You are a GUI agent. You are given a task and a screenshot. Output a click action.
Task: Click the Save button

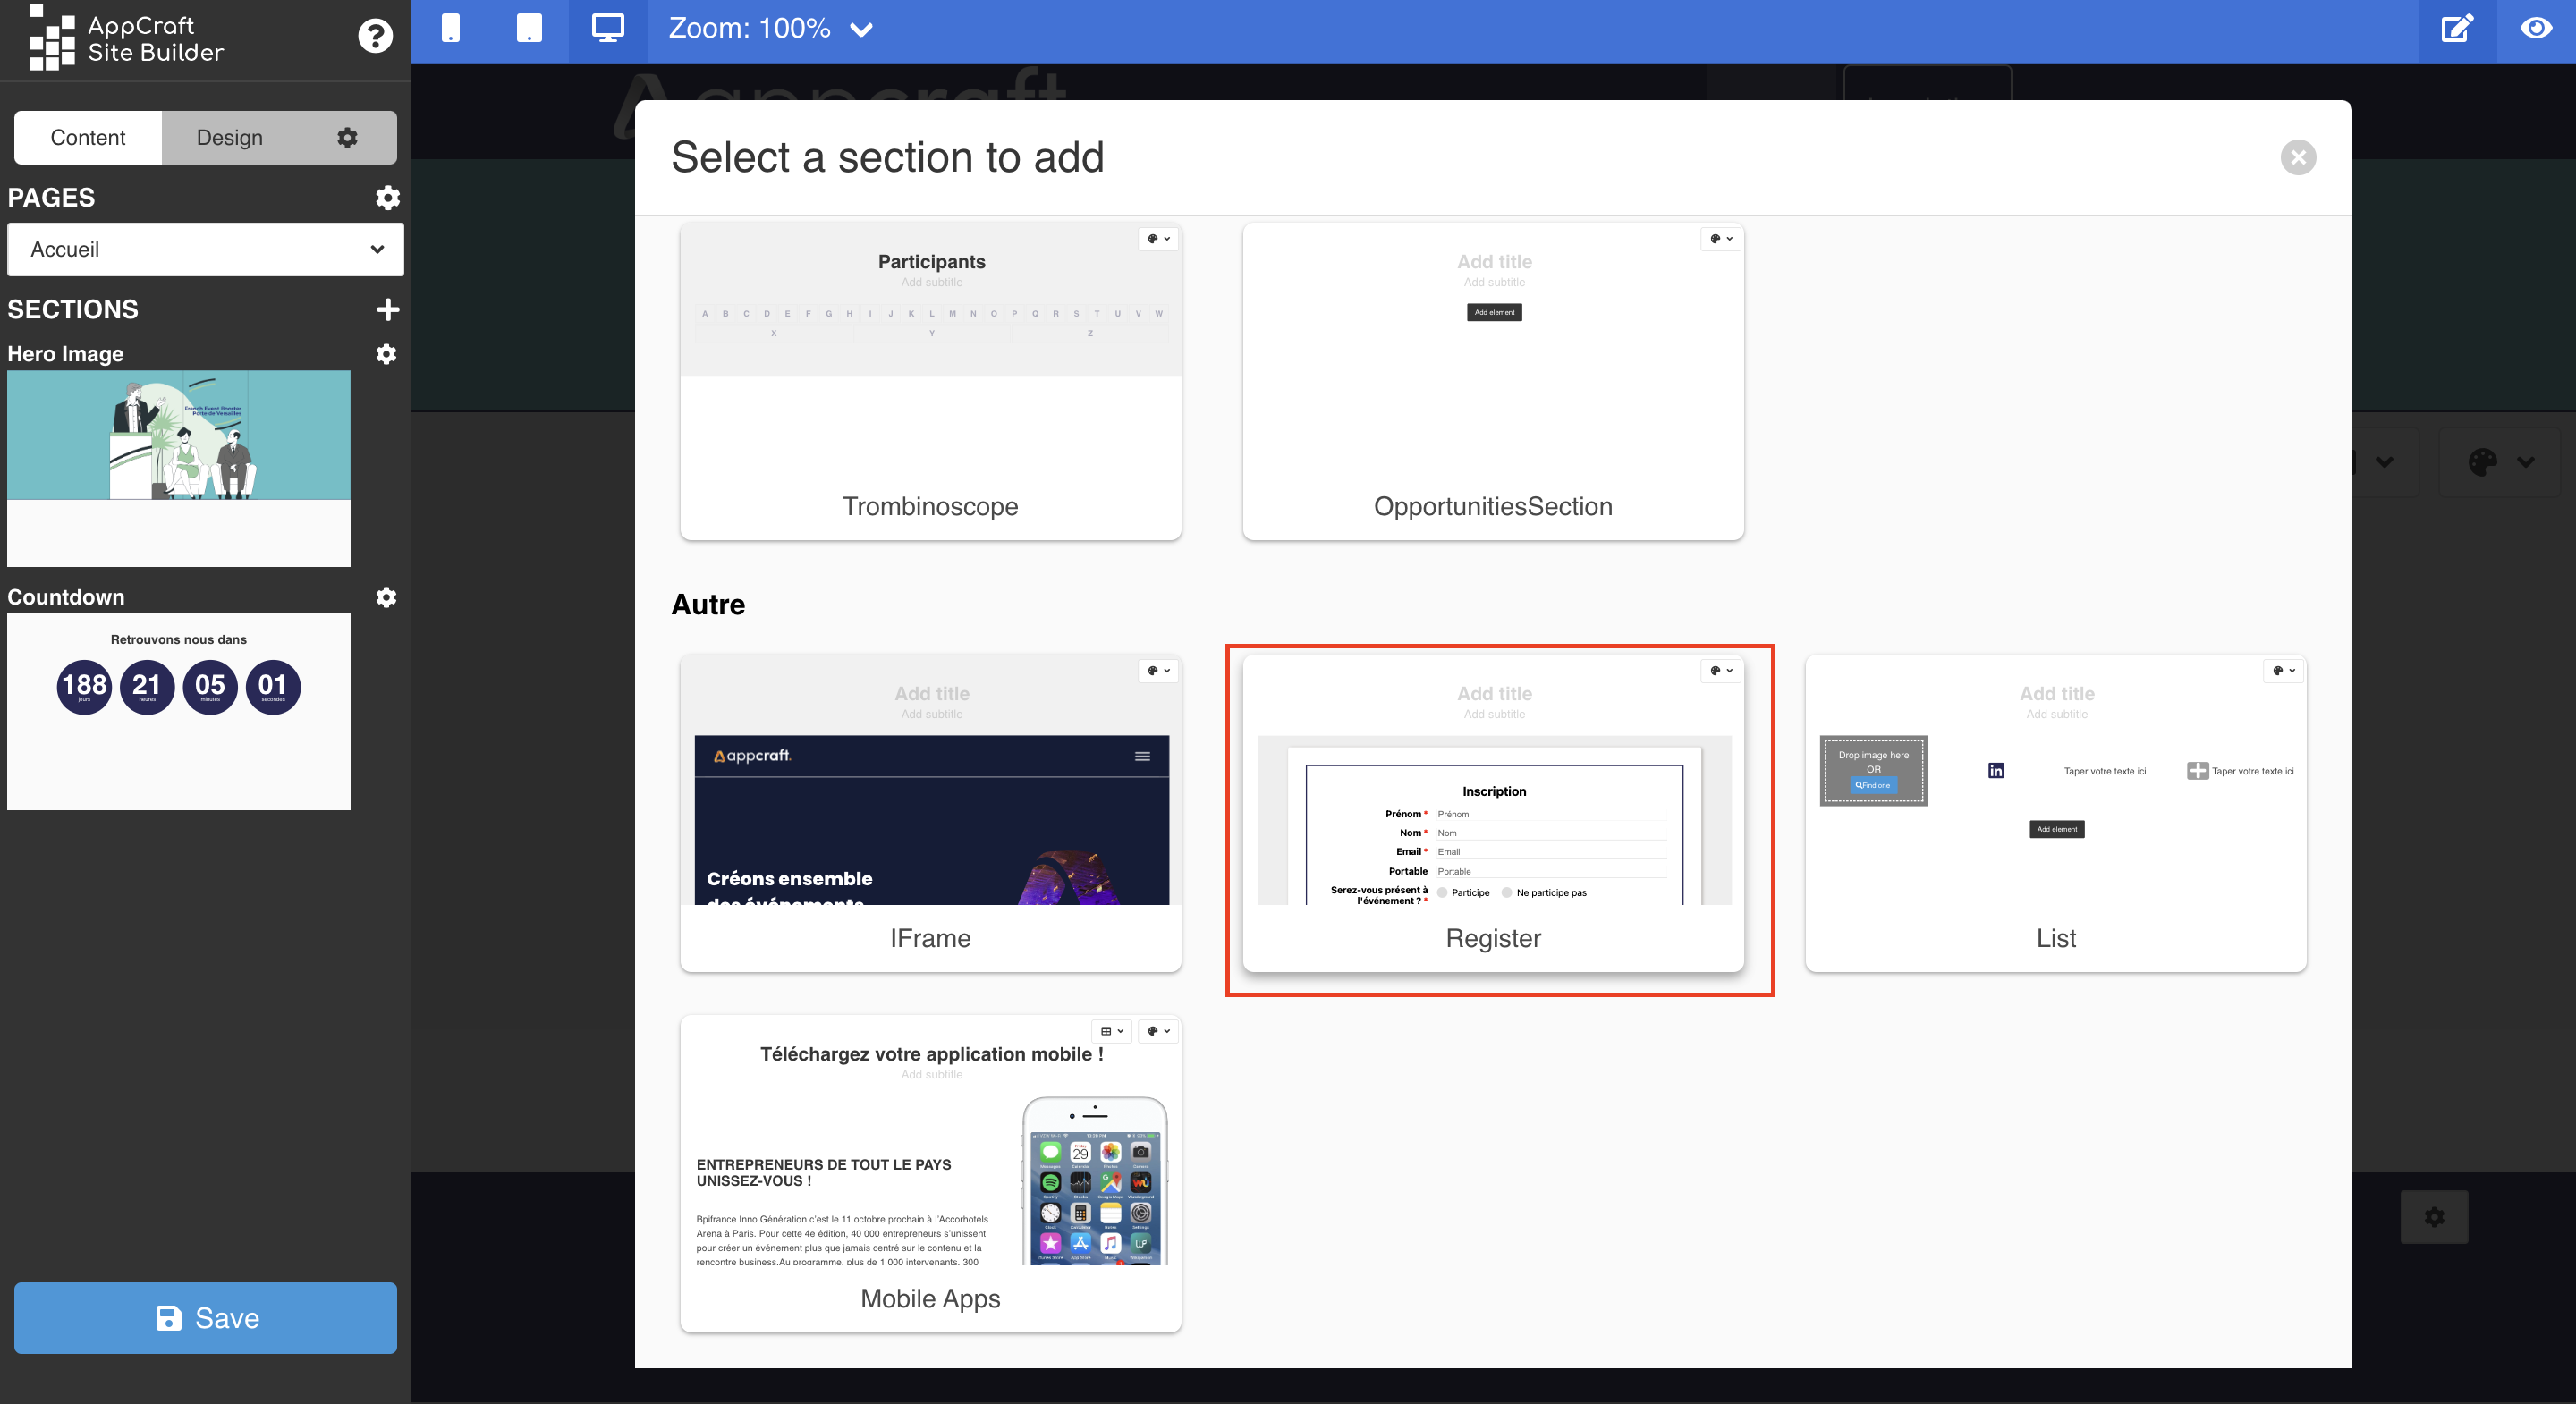click(205, 1318)
